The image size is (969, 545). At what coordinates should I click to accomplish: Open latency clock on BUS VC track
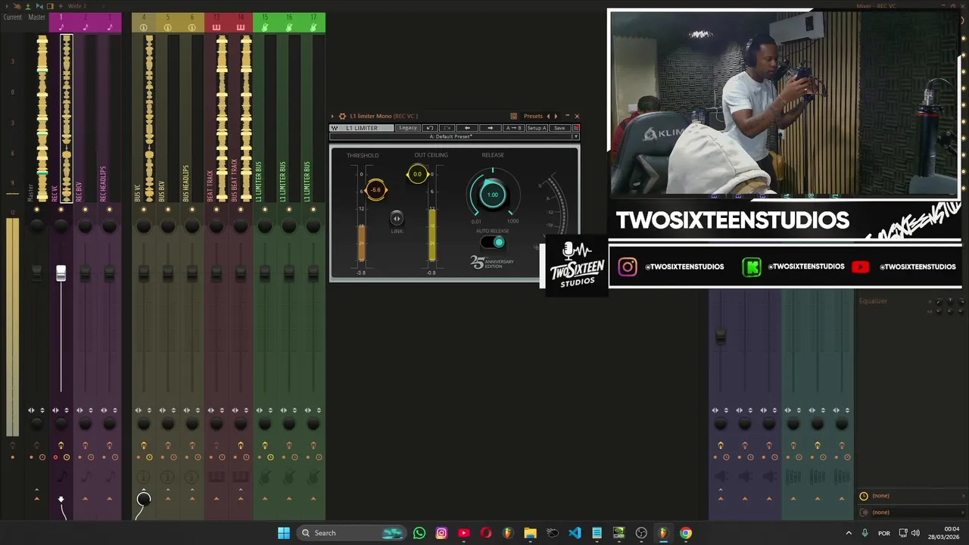click(x=149, y=457)
